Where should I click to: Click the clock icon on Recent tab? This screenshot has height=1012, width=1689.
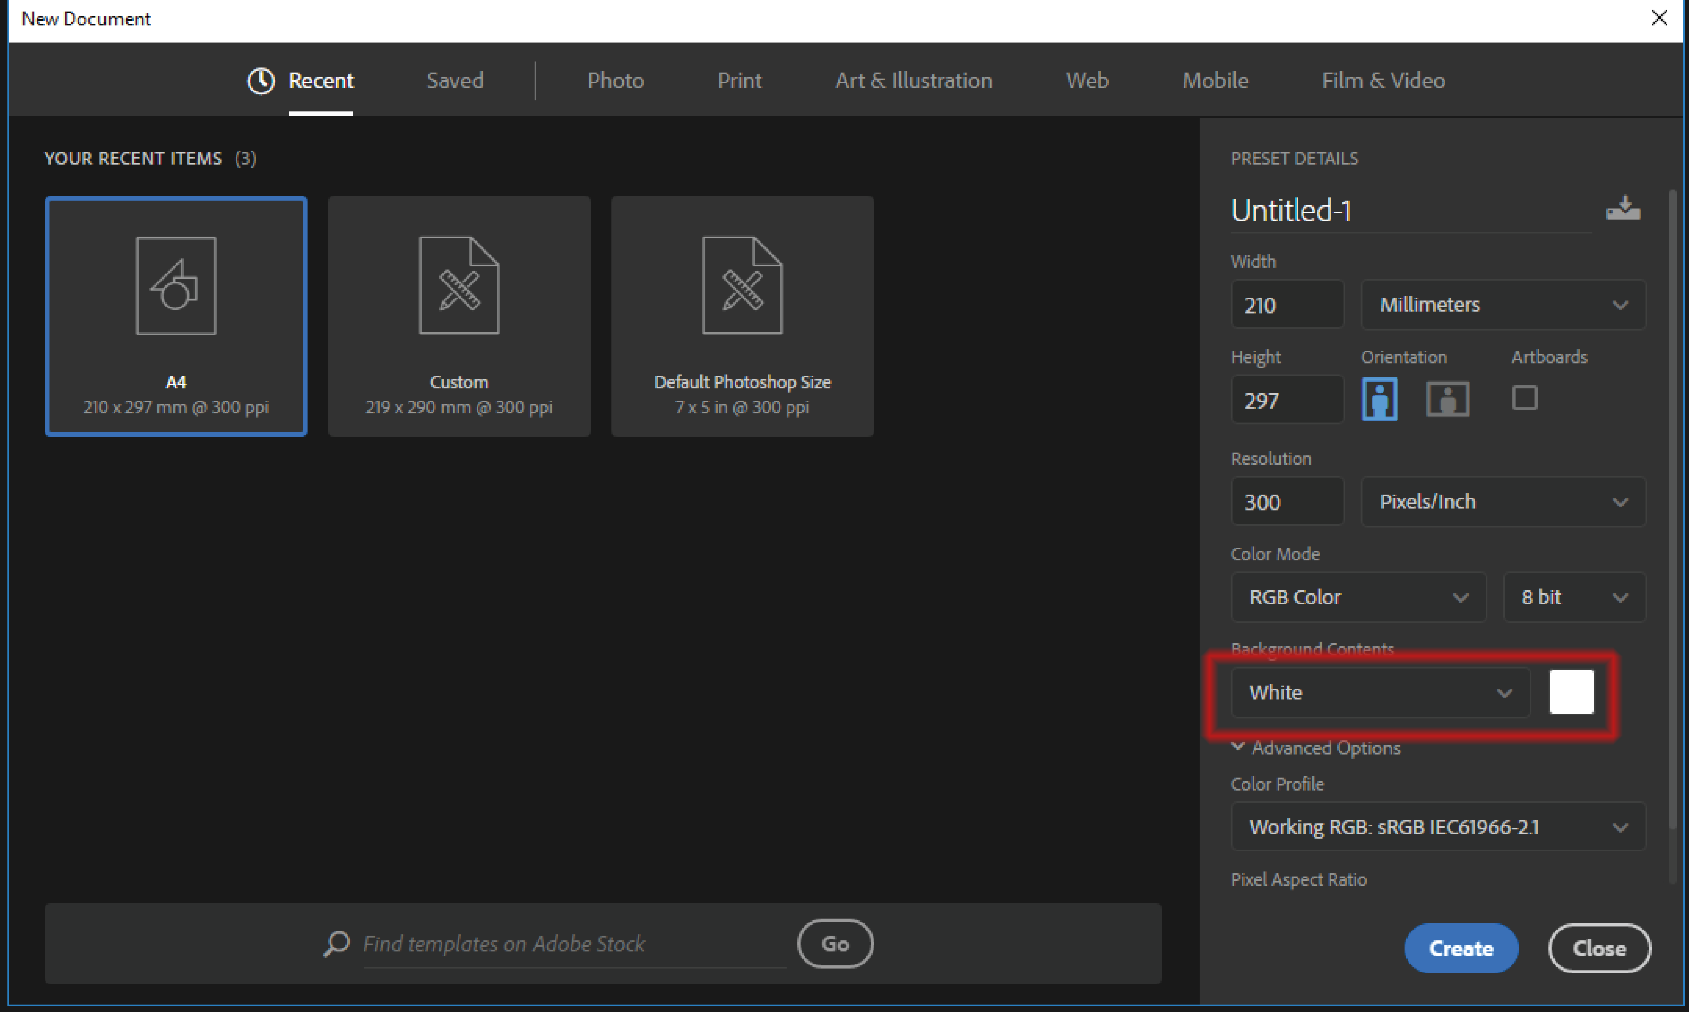pos(260,81)
